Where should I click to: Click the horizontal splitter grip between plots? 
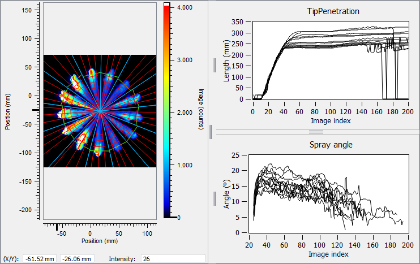tap(313, 131)
